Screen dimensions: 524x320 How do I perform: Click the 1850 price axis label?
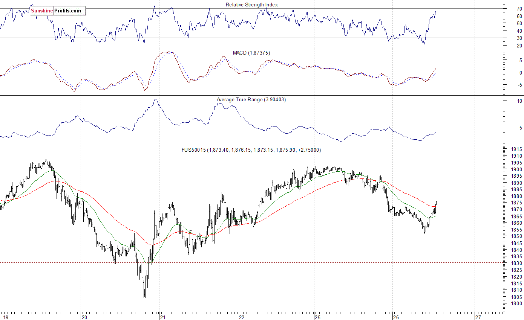tap(517, 236)
